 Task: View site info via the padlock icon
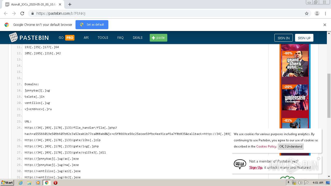(x=32, y=13)
